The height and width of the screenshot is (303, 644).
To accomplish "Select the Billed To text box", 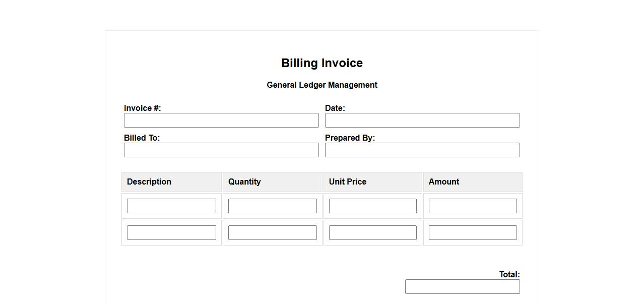I will (x=221, y=150).
